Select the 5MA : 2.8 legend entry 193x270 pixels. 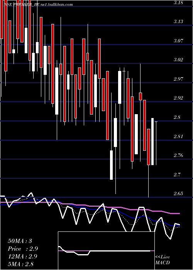point(21,264)
